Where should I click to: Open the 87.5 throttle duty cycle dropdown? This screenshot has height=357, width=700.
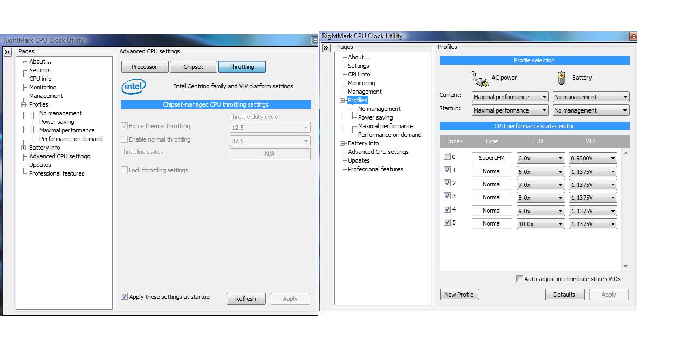[270, 141]
